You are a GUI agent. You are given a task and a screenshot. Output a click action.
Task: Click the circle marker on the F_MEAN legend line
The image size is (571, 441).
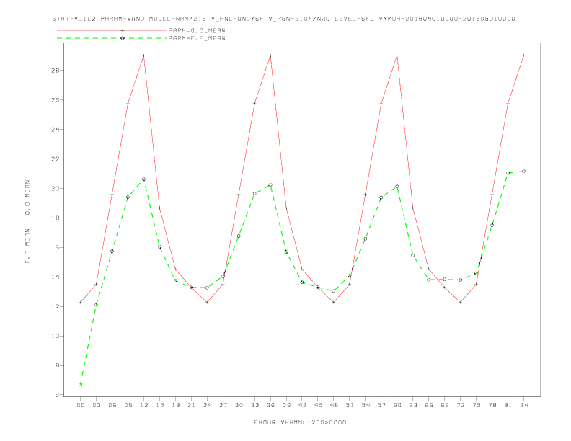click(x=123, y=38)
